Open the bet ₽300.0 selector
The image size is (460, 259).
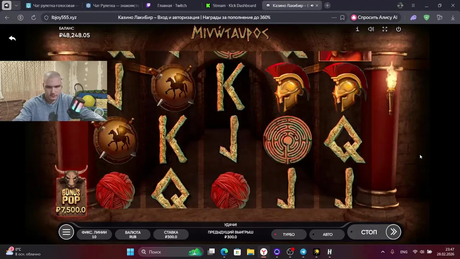point(171,235)
